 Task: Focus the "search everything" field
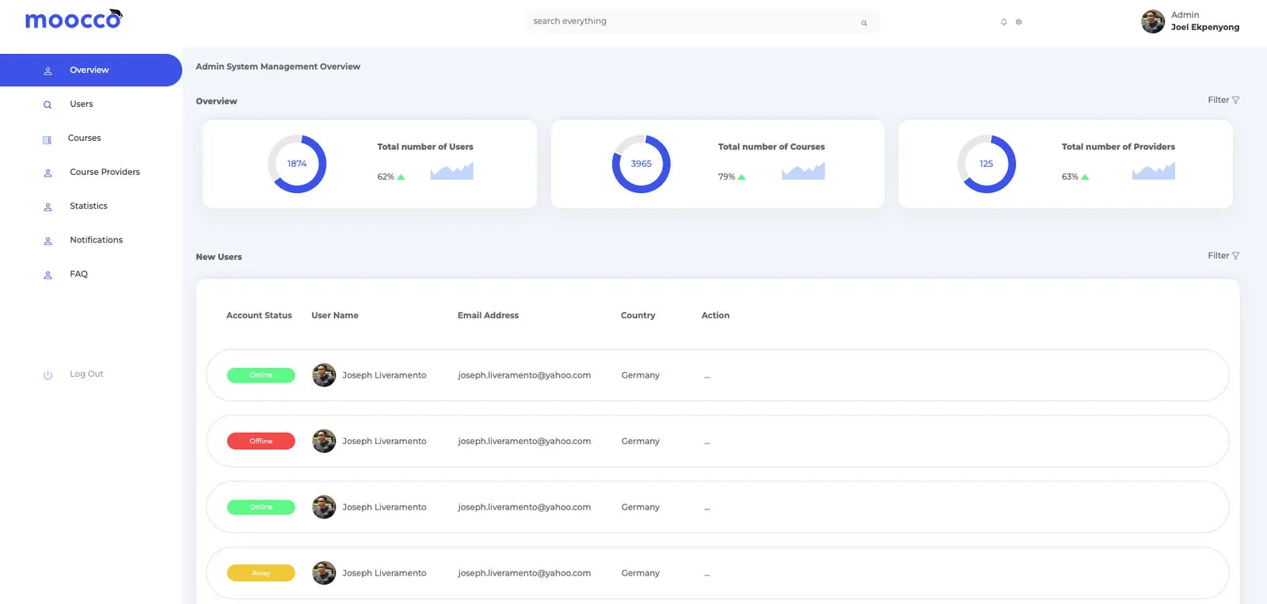702,21
